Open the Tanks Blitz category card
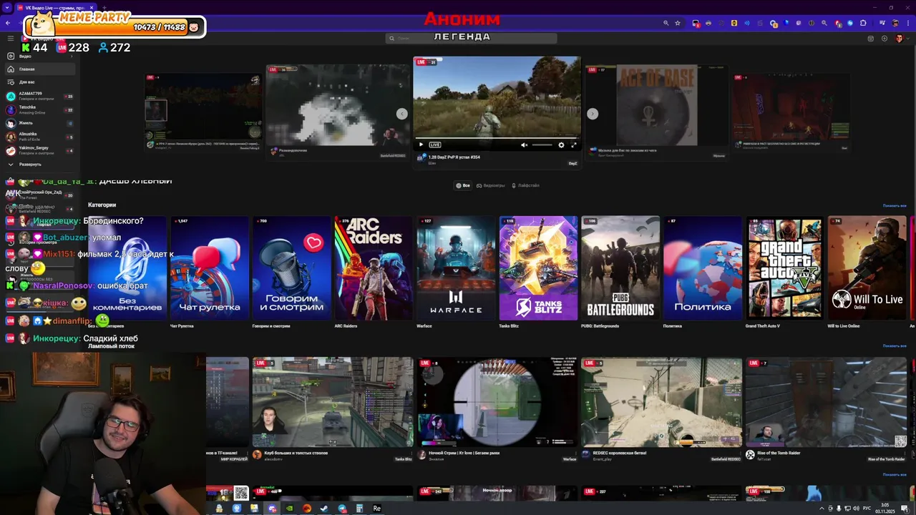 pos(538,268)
